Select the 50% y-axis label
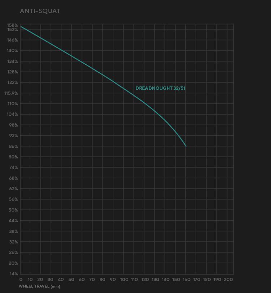Screen dimensions: 271x293 13,210
